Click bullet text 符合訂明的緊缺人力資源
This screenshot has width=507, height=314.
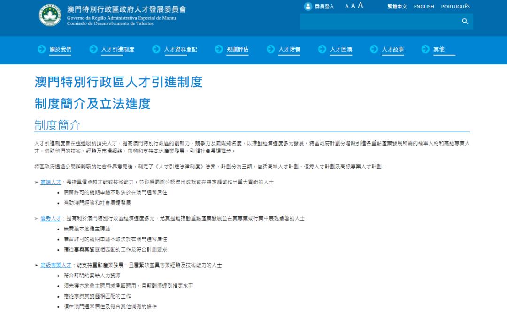pos(92,276)
